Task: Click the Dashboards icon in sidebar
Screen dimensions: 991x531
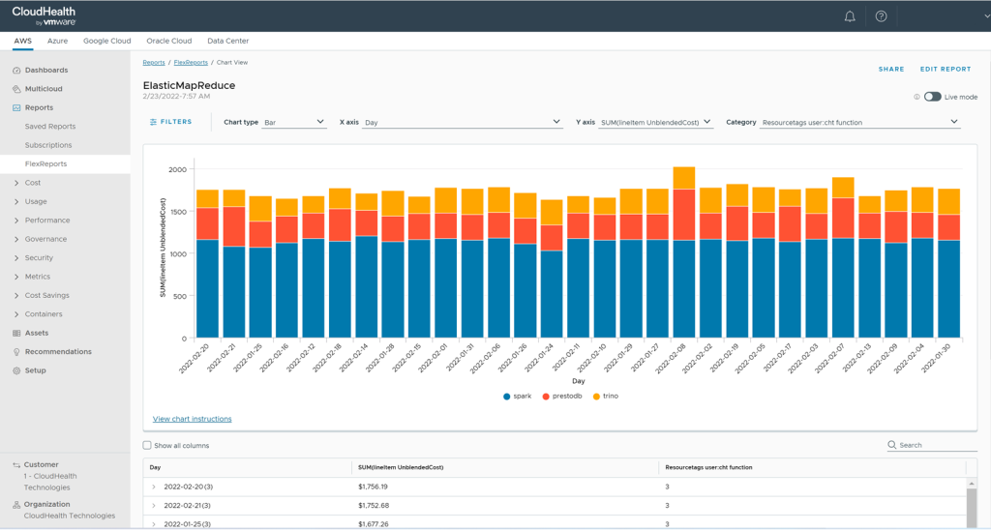Action: [x=16, y=71]
